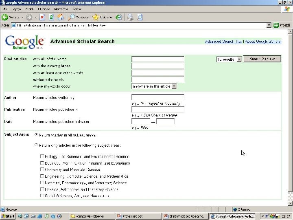This screenshot has width=293, height=220.
Task: Open the Ulubione menu in menu bar
Action: (x=44, y=9)
